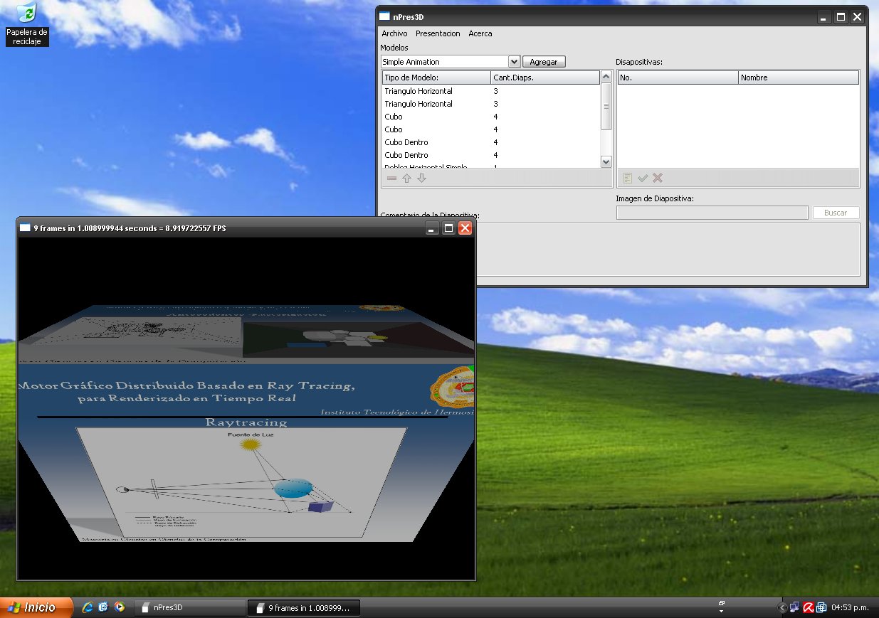879x618 pixels.
Task: Click the model list scrollbar thumb
Action: click(606, 106)
